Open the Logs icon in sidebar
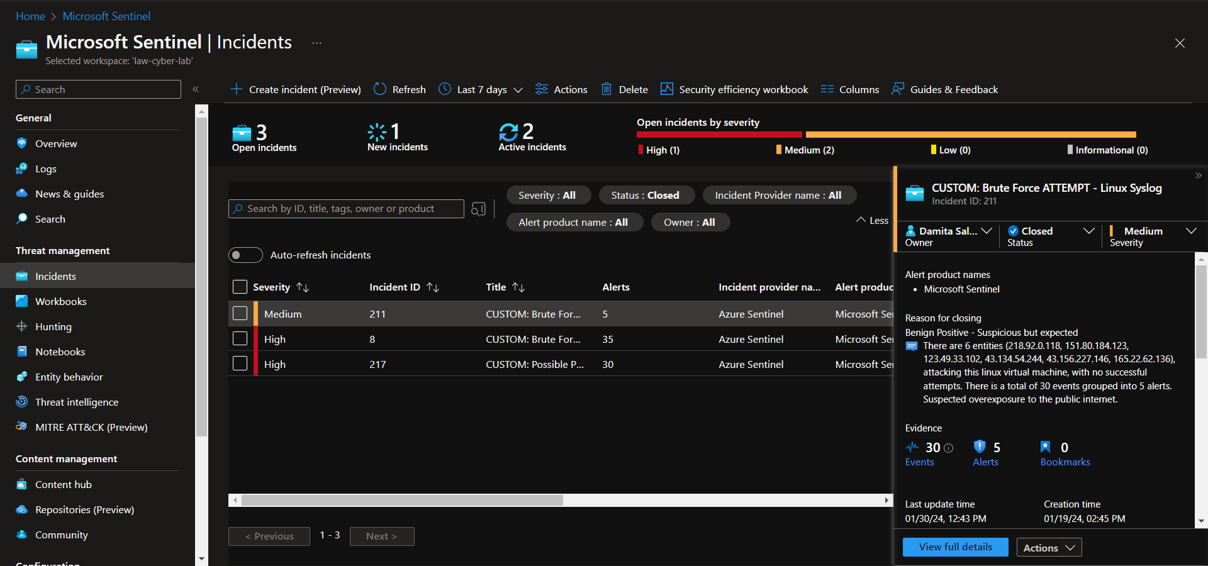 (x=22, y=169)
